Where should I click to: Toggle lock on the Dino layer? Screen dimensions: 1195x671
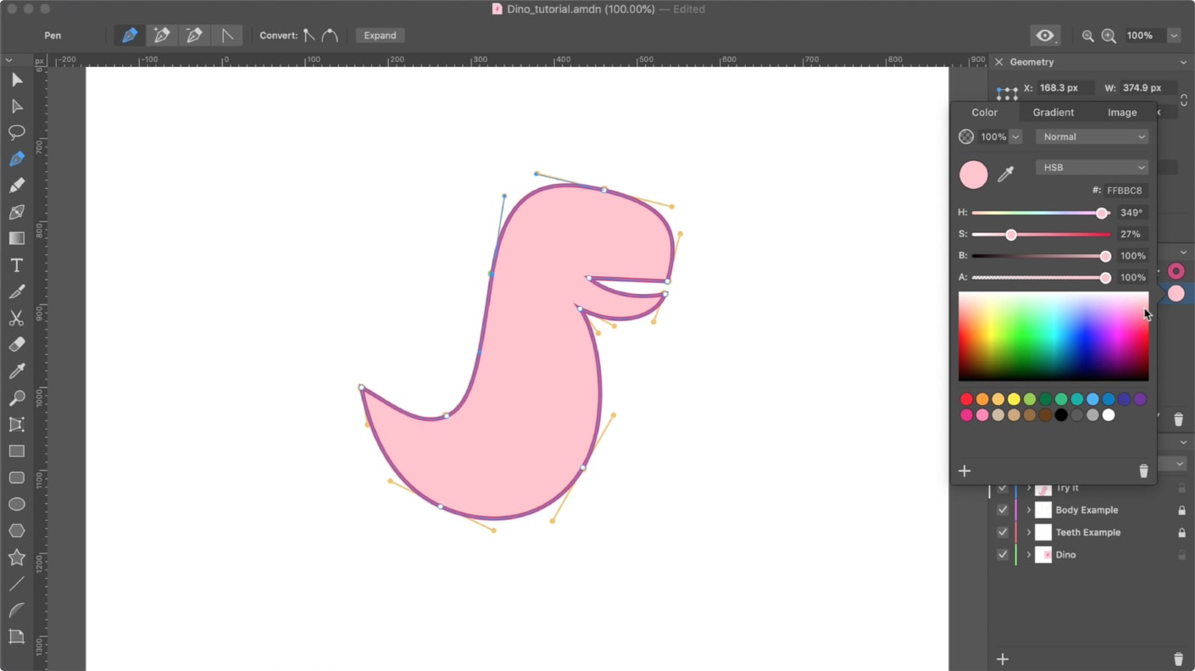(x=1181, y=555)
